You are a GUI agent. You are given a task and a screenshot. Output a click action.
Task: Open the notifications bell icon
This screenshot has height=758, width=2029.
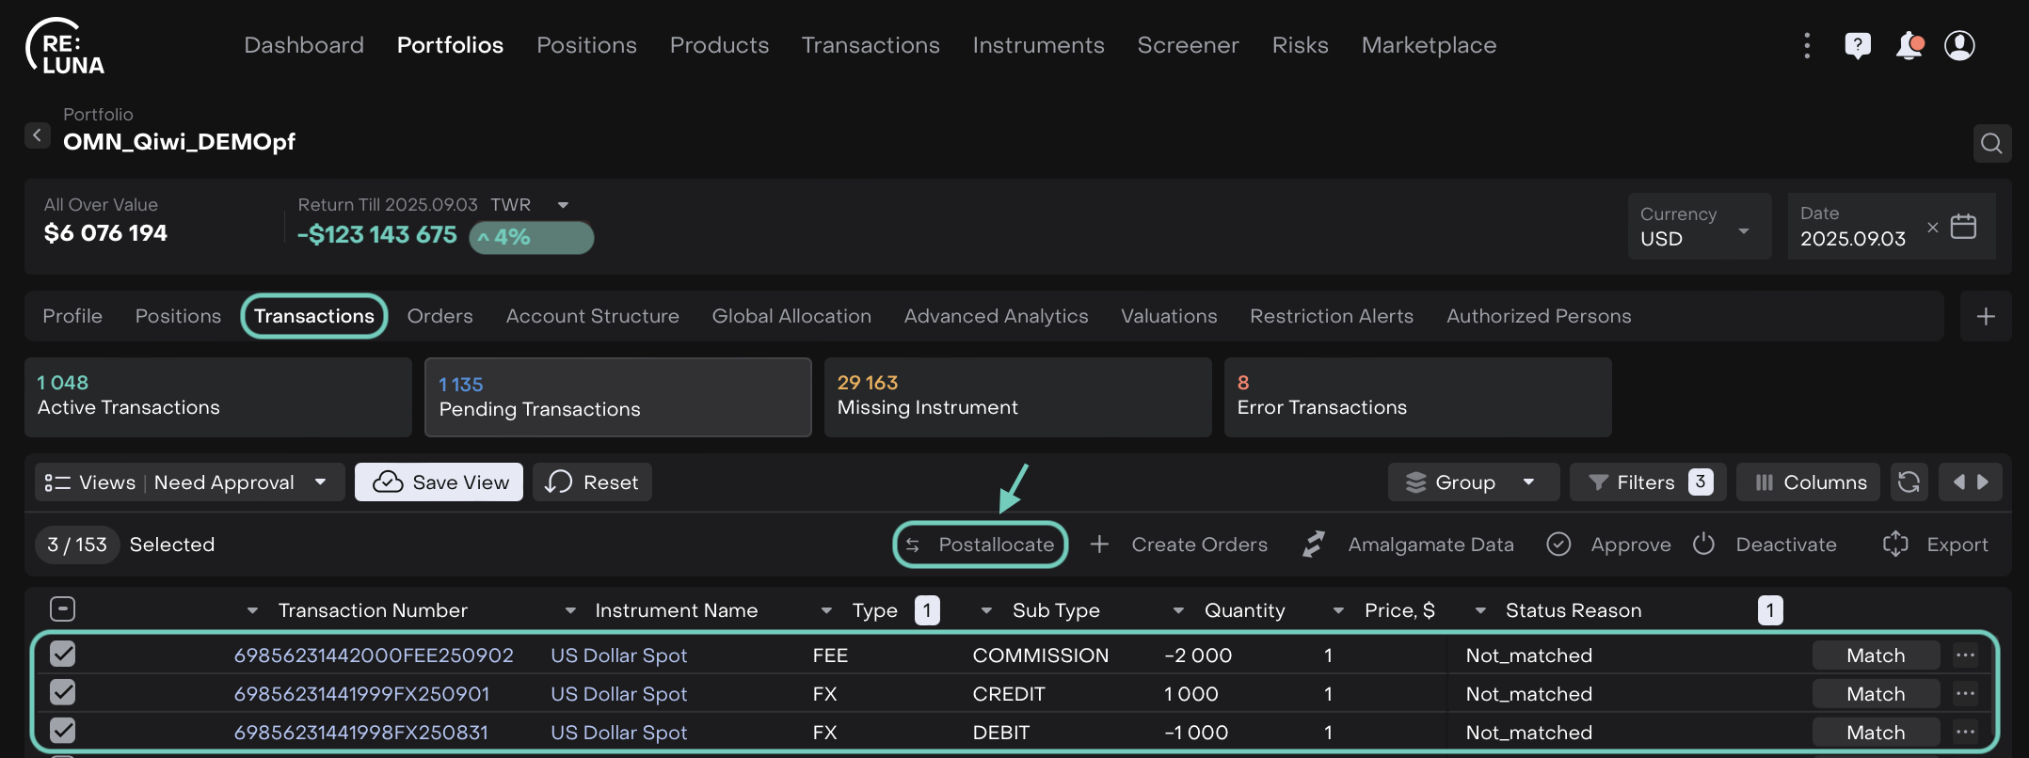[x=1909, y=45]
